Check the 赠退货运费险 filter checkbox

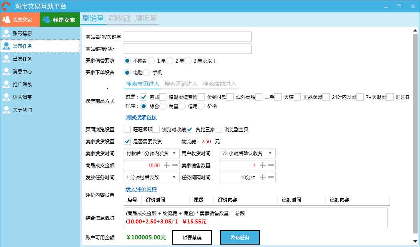[x=163, y=97]
